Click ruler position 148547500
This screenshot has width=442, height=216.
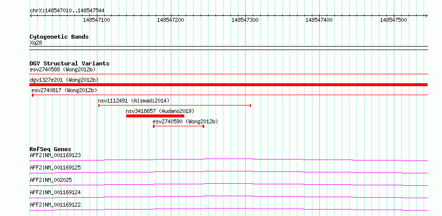tap(393, 20)
